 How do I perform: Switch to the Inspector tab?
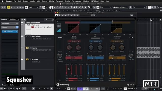point(4,19)
